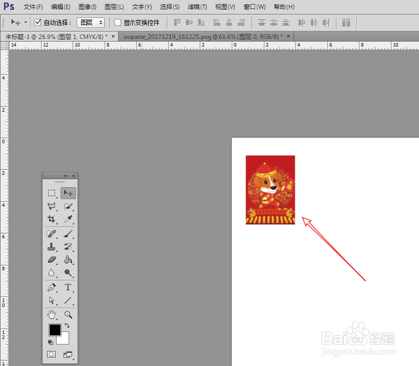Viewport: 419px width, 366px height.
Task: Click the white background color swatch
Action: [65, 340]
